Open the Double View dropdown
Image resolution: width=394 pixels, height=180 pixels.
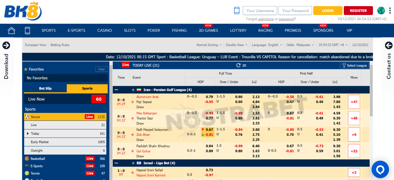pyautogui.click(x=236, y=45)
